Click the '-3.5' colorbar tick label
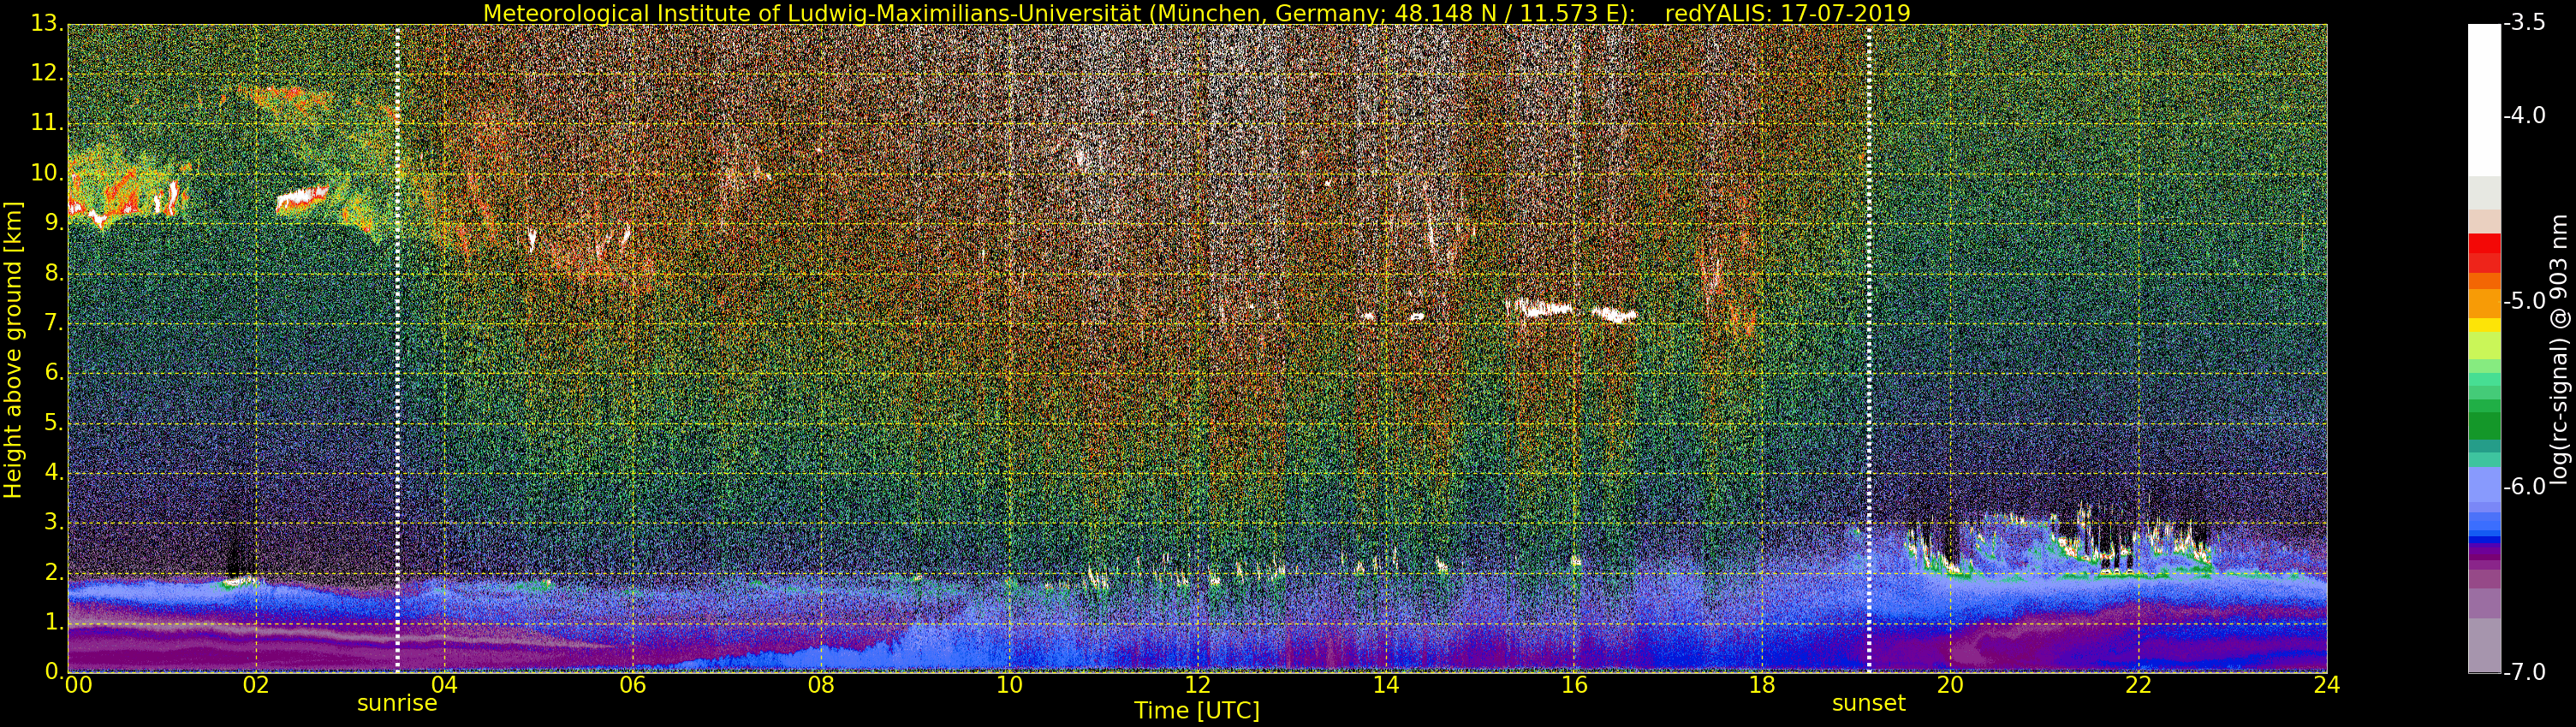This screenshot has height=727, width=2576. point(2524,22)
